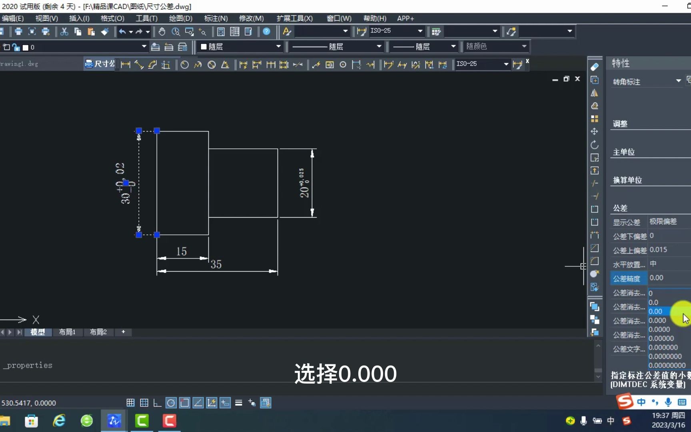691x432 pixels.
Task: Open the Quick Select icon in Properties palette
Action: [x=689, y=80]
